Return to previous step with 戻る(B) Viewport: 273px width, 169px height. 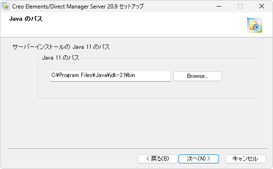pyautogui.click(x=158, y=159)
